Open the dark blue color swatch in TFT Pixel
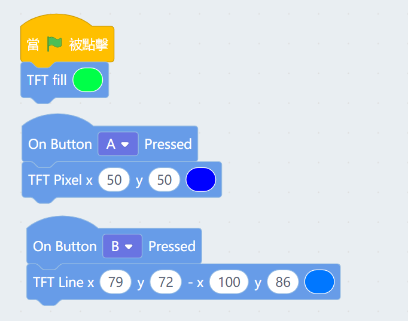Image resolution: width=408 pixels, height=321 pixels. click(200, 180)
